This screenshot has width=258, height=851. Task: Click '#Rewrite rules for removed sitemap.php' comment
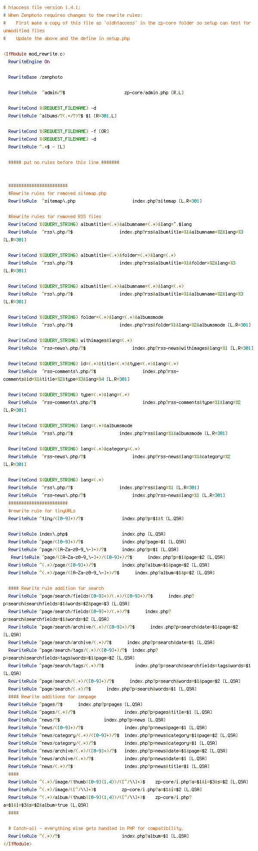coord(57,193)
